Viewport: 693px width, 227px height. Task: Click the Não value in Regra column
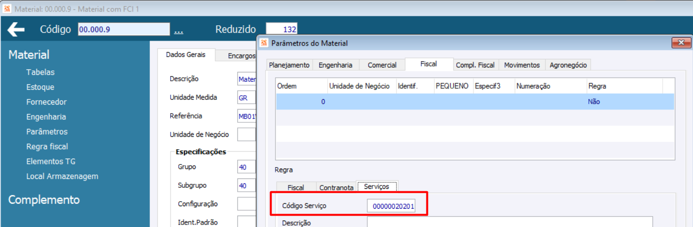point(594,102)
